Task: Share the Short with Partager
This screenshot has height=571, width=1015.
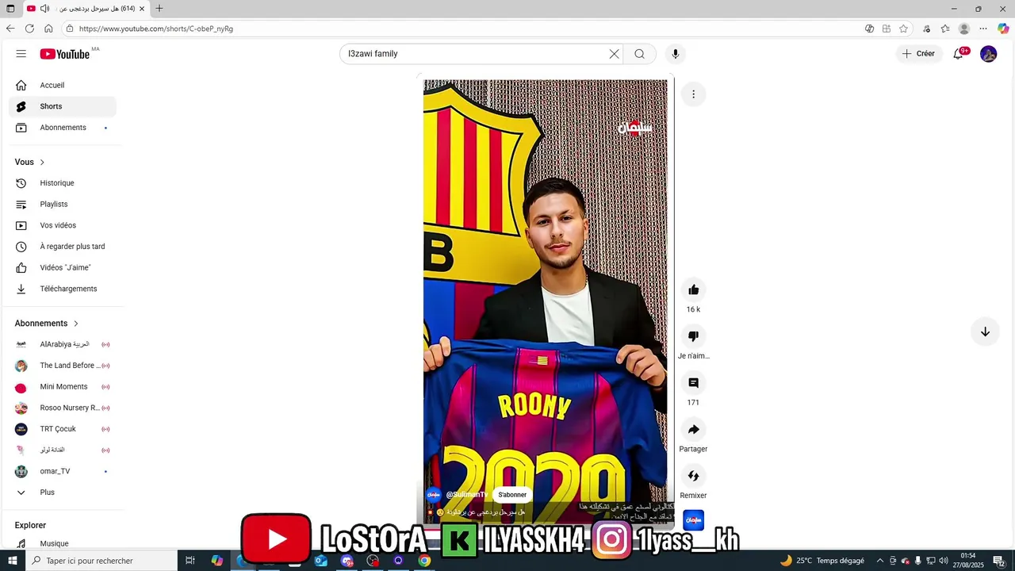Action: (693, 430)
